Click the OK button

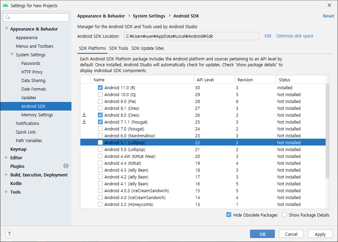[262, 234]
